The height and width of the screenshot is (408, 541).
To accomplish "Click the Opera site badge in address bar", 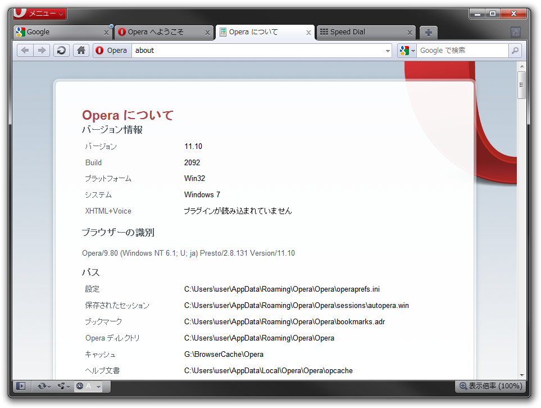I will point(112,51).
